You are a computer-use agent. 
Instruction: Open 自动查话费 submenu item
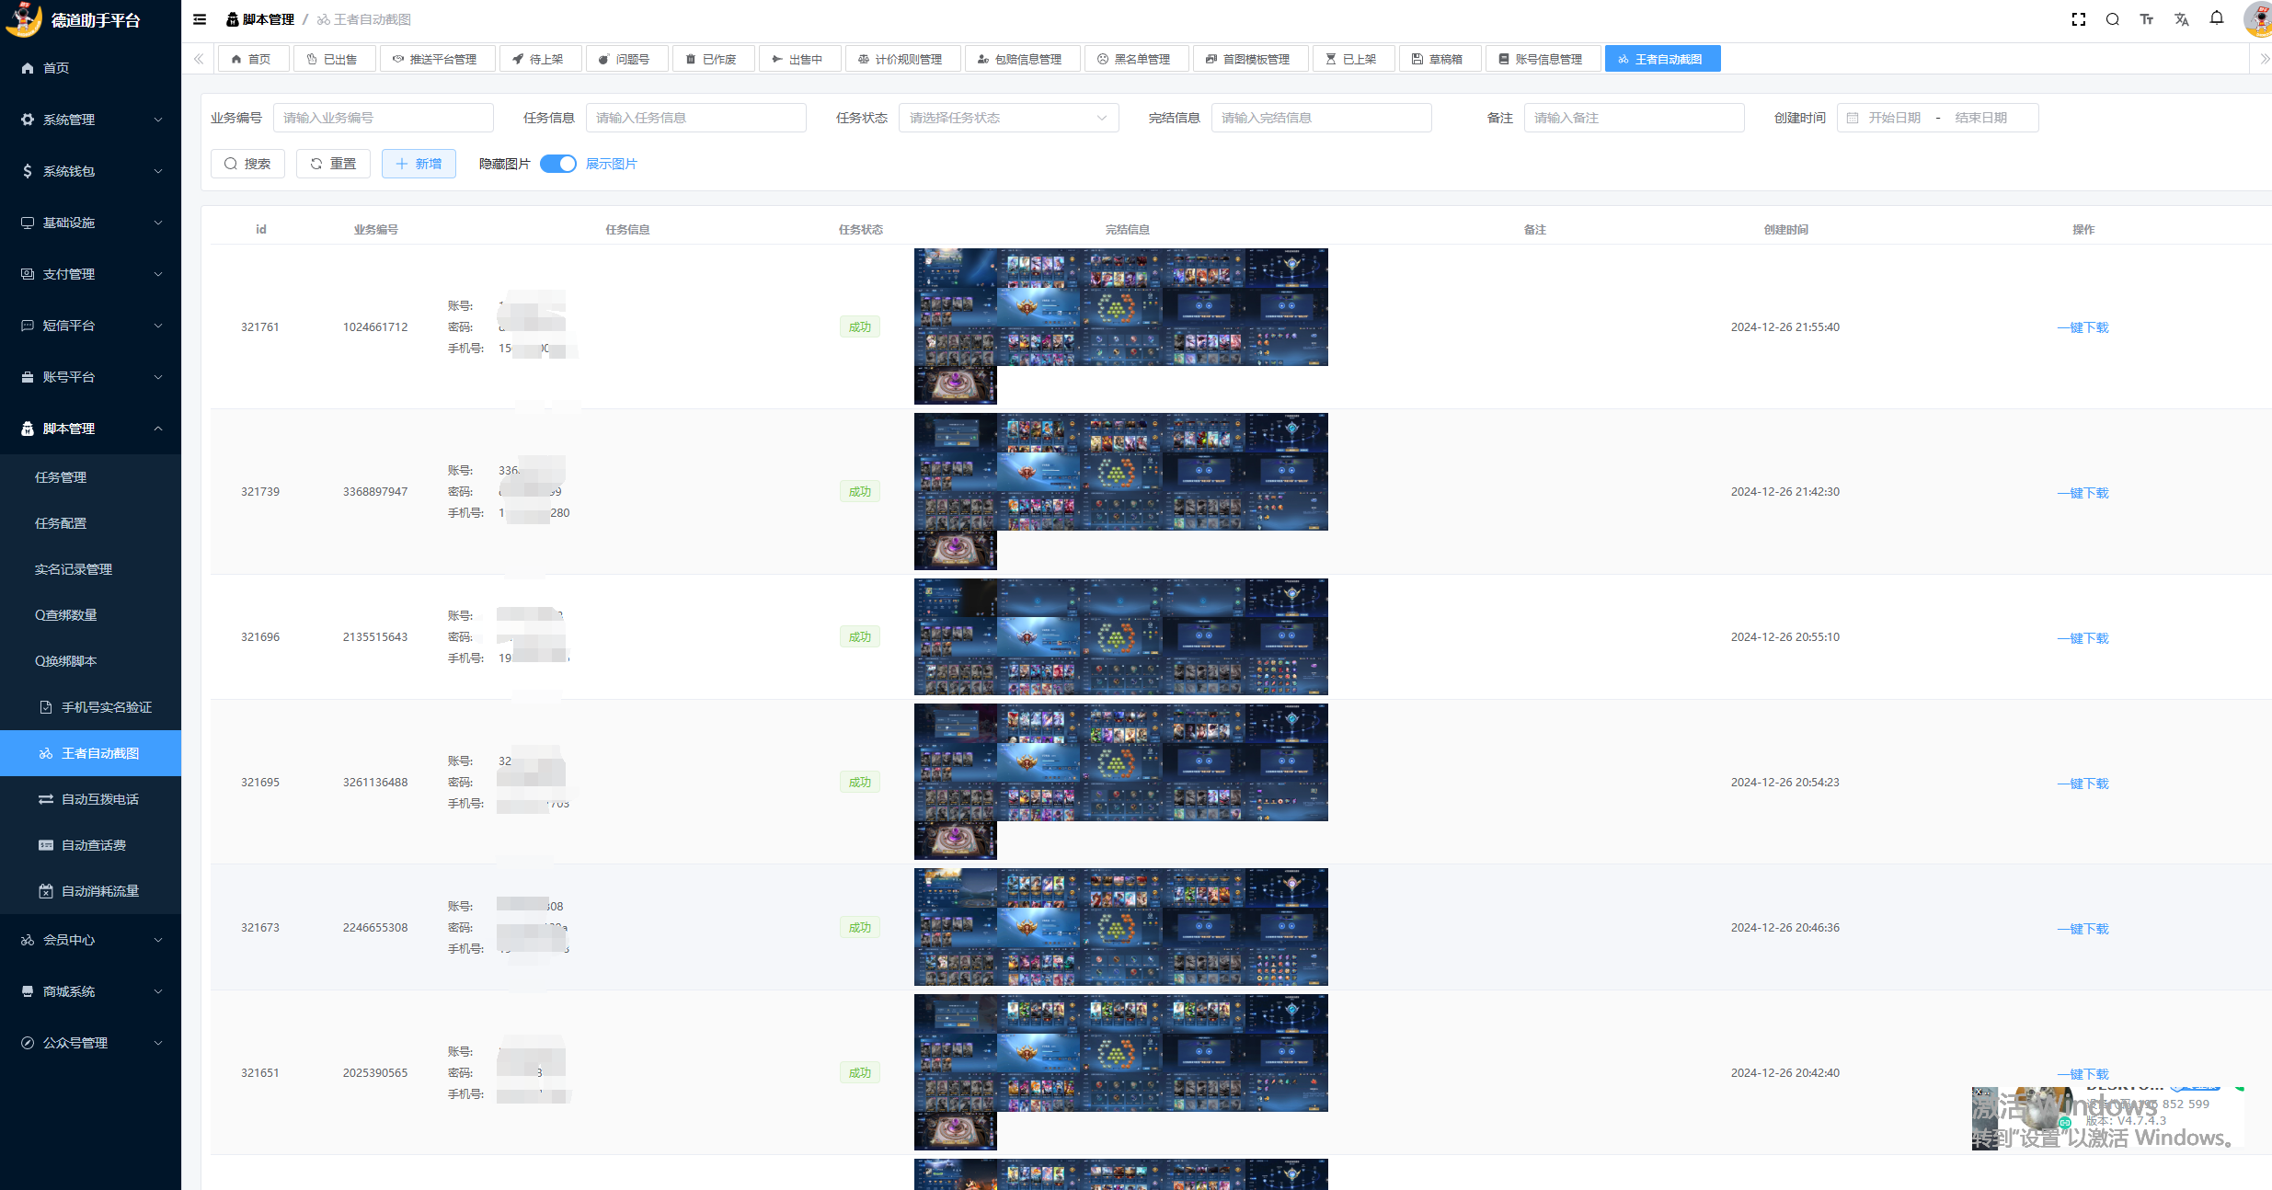pyautogui.click(x=90, y=845)
